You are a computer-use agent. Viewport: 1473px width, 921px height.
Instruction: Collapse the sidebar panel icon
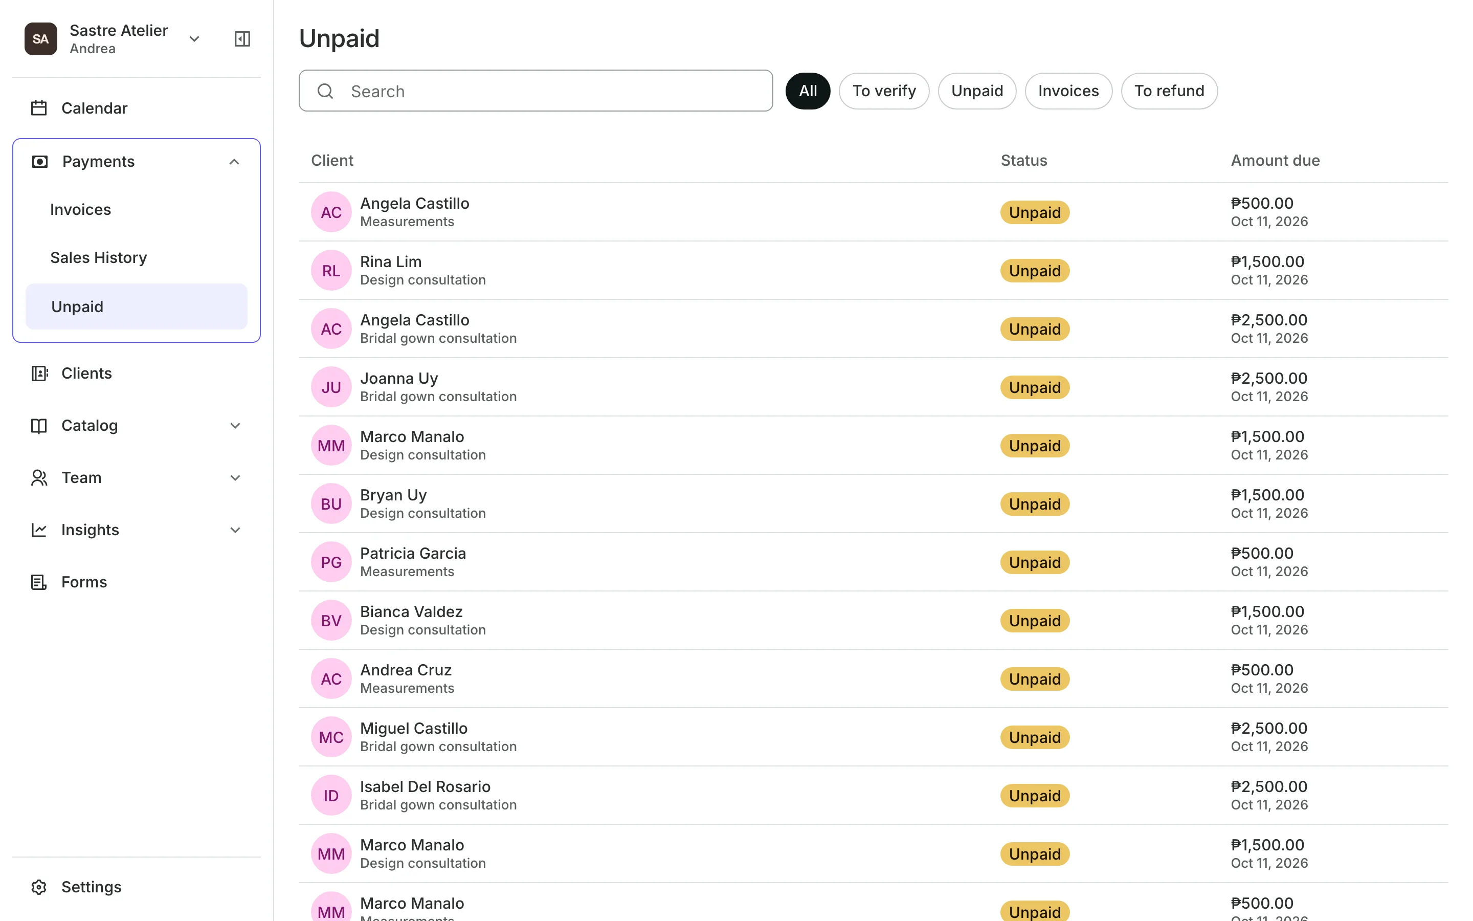(x=242, y=39)
